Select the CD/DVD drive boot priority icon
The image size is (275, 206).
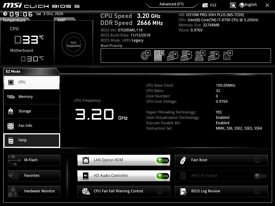145,55
